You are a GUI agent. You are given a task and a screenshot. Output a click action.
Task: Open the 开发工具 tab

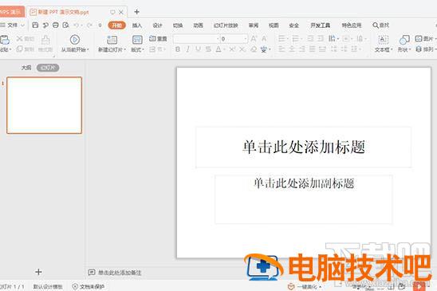coord(321,26)
